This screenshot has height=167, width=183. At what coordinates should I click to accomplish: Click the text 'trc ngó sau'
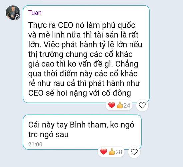(x=48, y=135)
